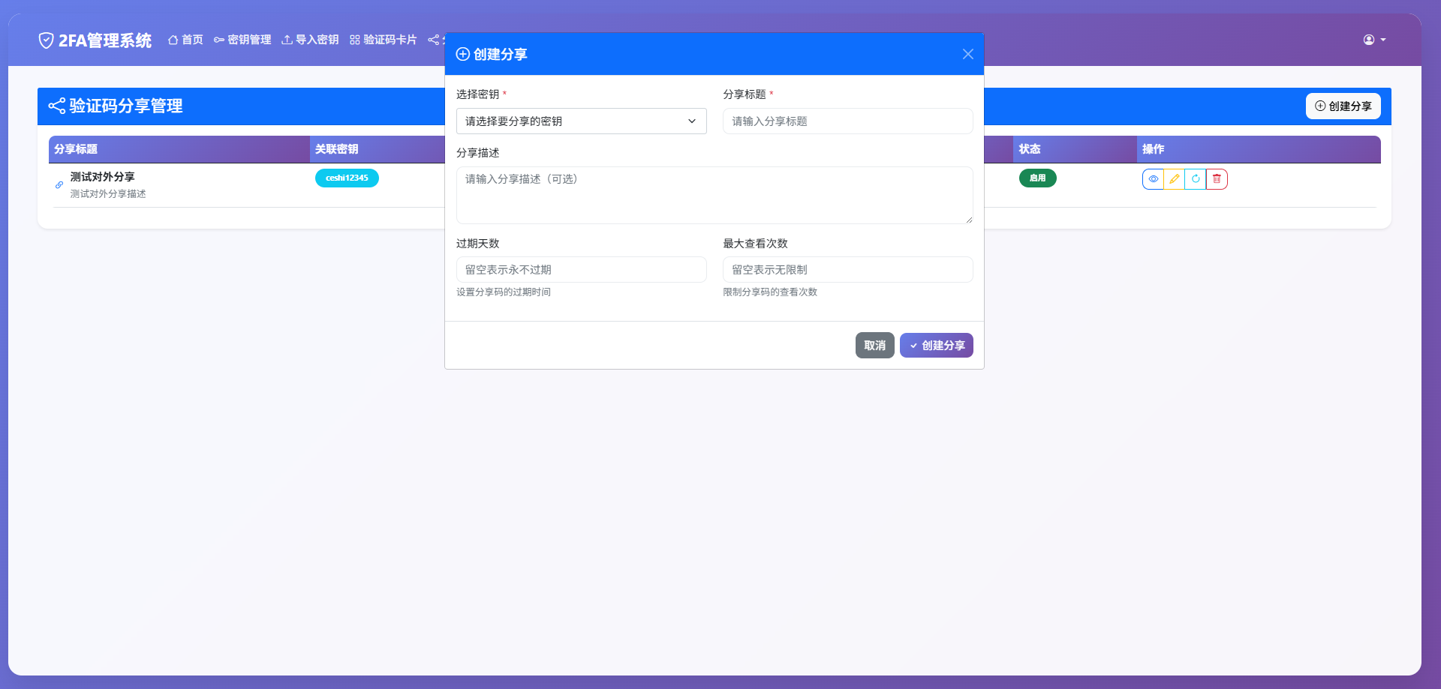Click the 取消 button in the modal
The height and width of the screenshot is (689, 1441).
[874, 345]
